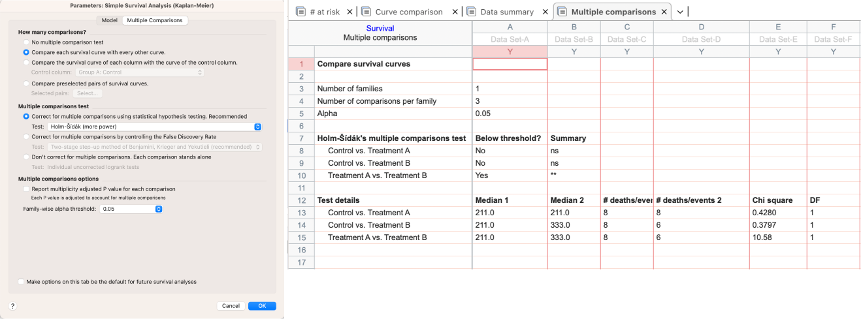Open the Family-wise alpha threshold dropdown

(x=131, y=209)
